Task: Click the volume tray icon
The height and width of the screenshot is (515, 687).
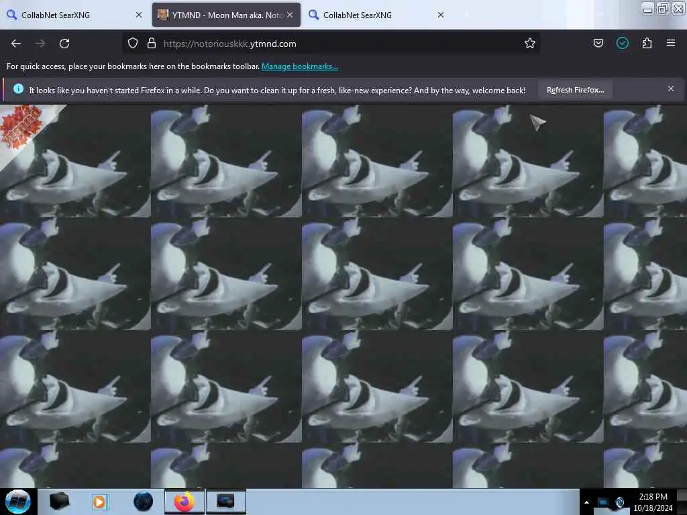Action: point(619,502)
